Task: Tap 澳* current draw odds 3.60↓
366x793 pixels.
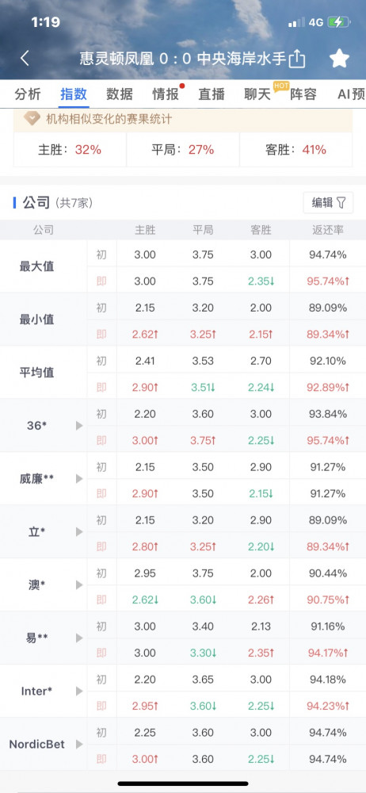Action: 204,600
